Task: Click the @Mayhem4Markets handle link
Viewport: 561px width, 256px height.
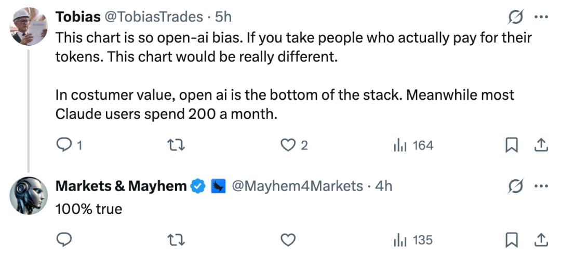Action: click(297, 186)
